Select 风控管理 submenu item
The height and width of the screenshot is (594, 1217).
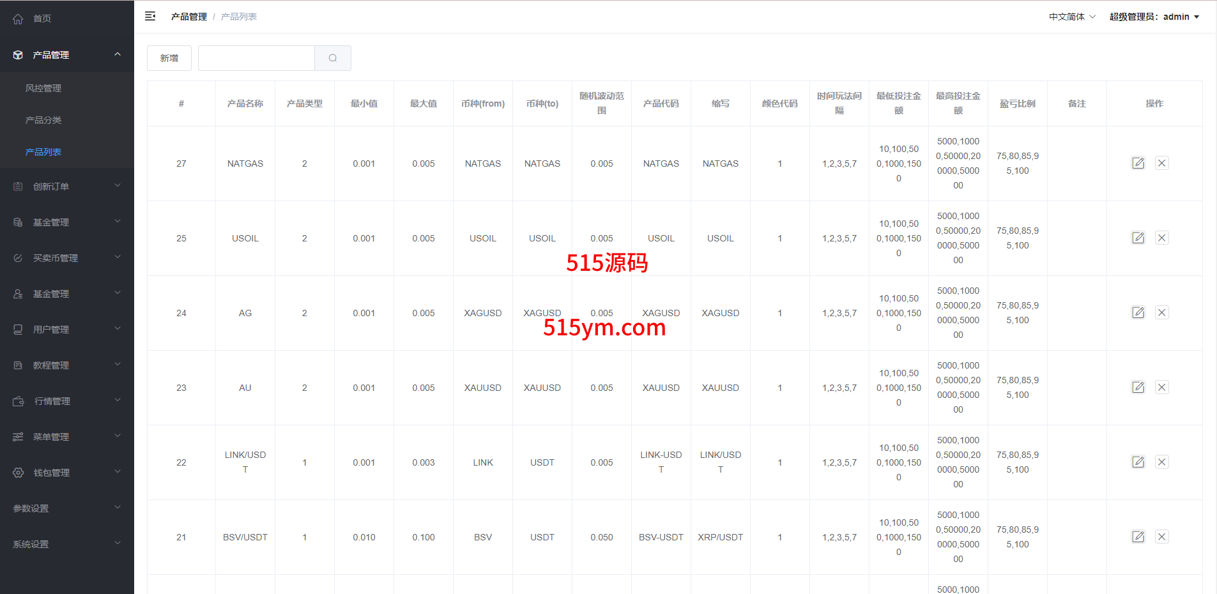(43, 88)
